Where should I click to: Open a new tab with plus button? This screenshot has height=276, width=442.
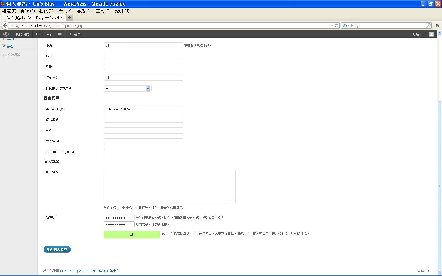(69, 18)
